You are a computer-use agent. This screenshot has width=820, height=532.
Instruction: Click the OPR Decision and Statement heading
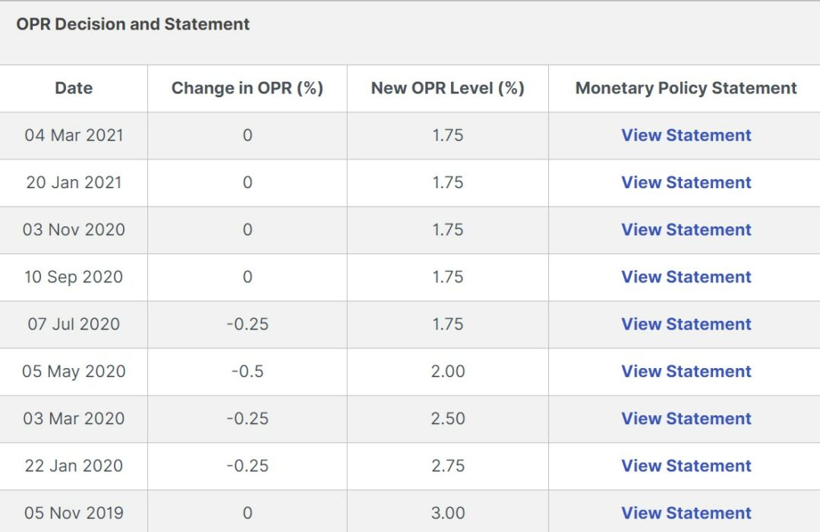[x=133, y=24]
